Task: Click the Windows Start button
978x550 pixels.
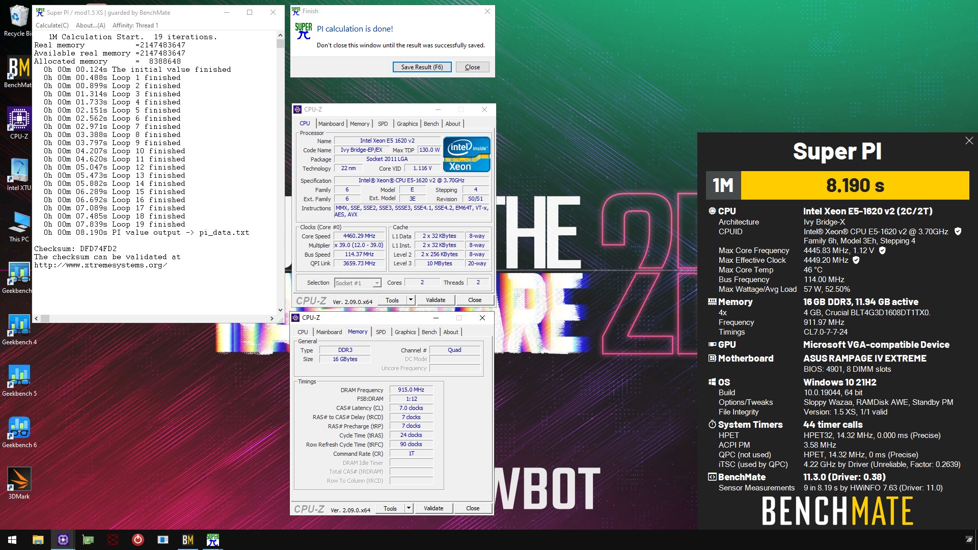Action: [x=12, y=540]
